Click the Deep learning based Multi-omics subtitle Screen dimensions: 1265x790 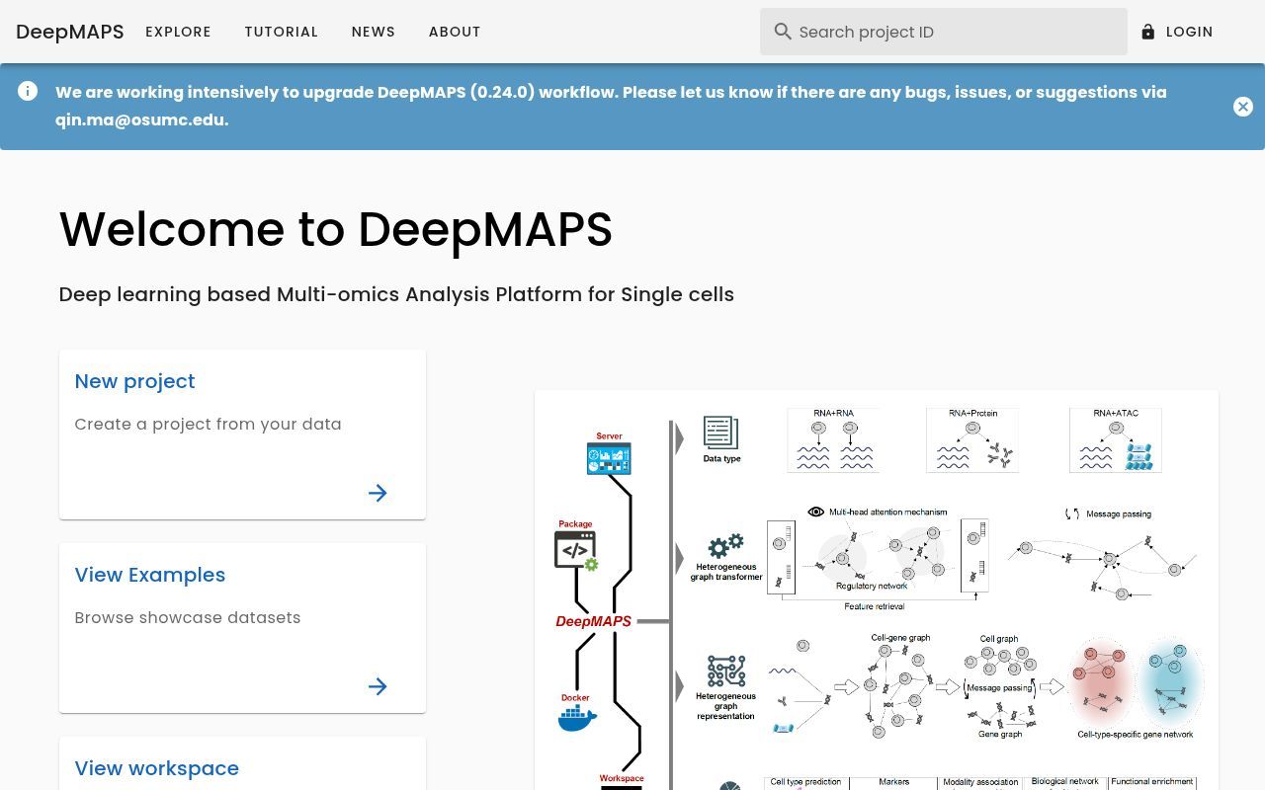(x=396, y=294)
